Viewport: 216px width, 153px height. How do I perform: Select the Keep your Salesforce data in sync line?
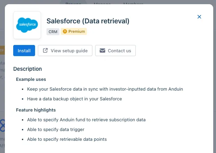click(105, 89)
